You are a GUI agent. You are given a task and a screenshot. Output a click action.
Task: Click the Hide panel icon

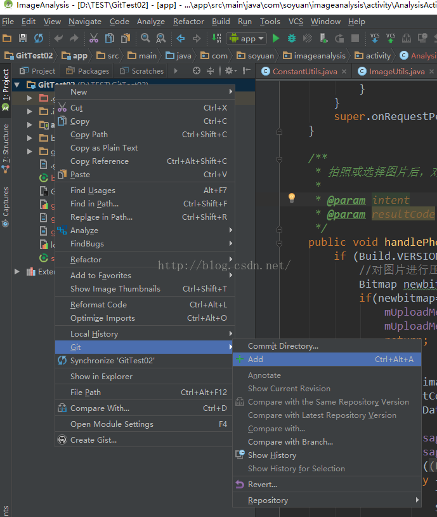246,70
